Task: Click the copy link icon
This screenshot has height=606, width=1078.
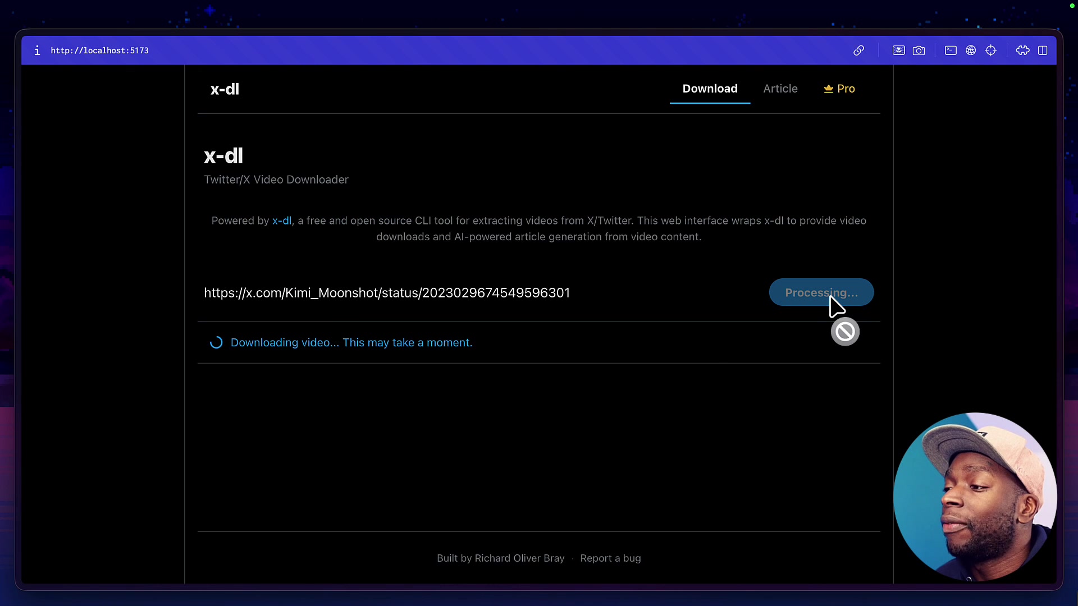Action: [858, 50]
